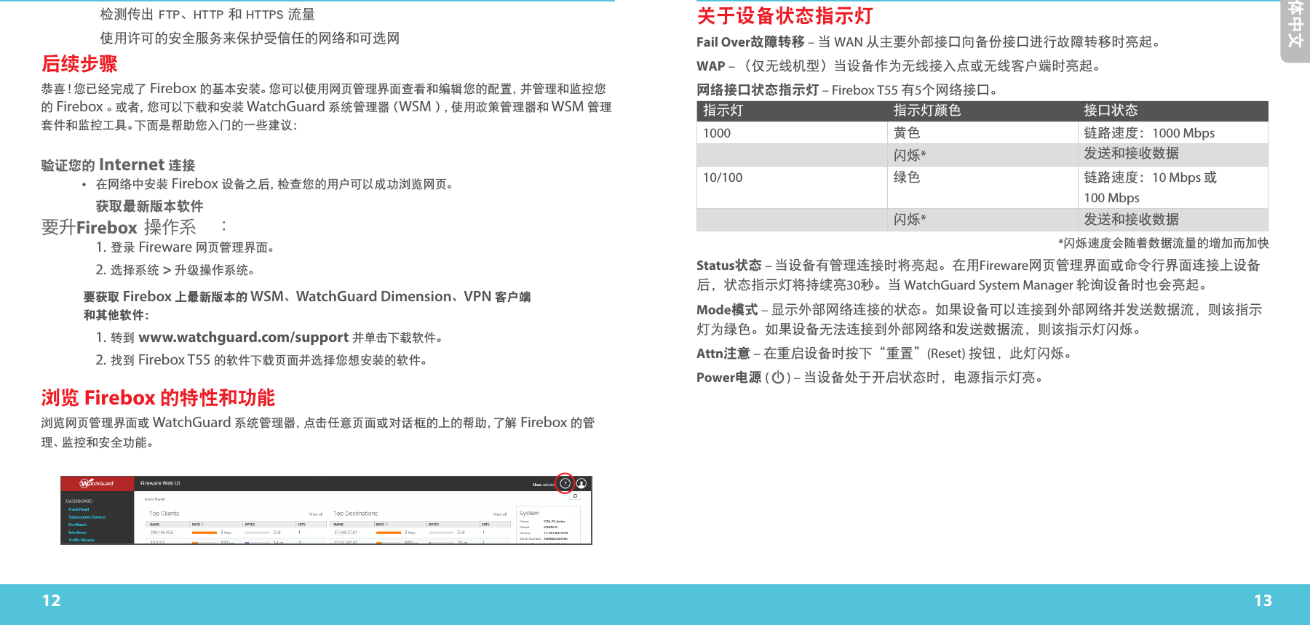Click the Fireware Web UI title
The image size is (1310, 625).
pyautogui.click(x=160, y=483)
